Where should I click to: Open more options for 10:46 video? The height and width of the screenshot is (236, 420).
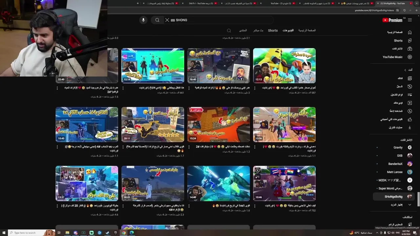(x=255, y=206)
